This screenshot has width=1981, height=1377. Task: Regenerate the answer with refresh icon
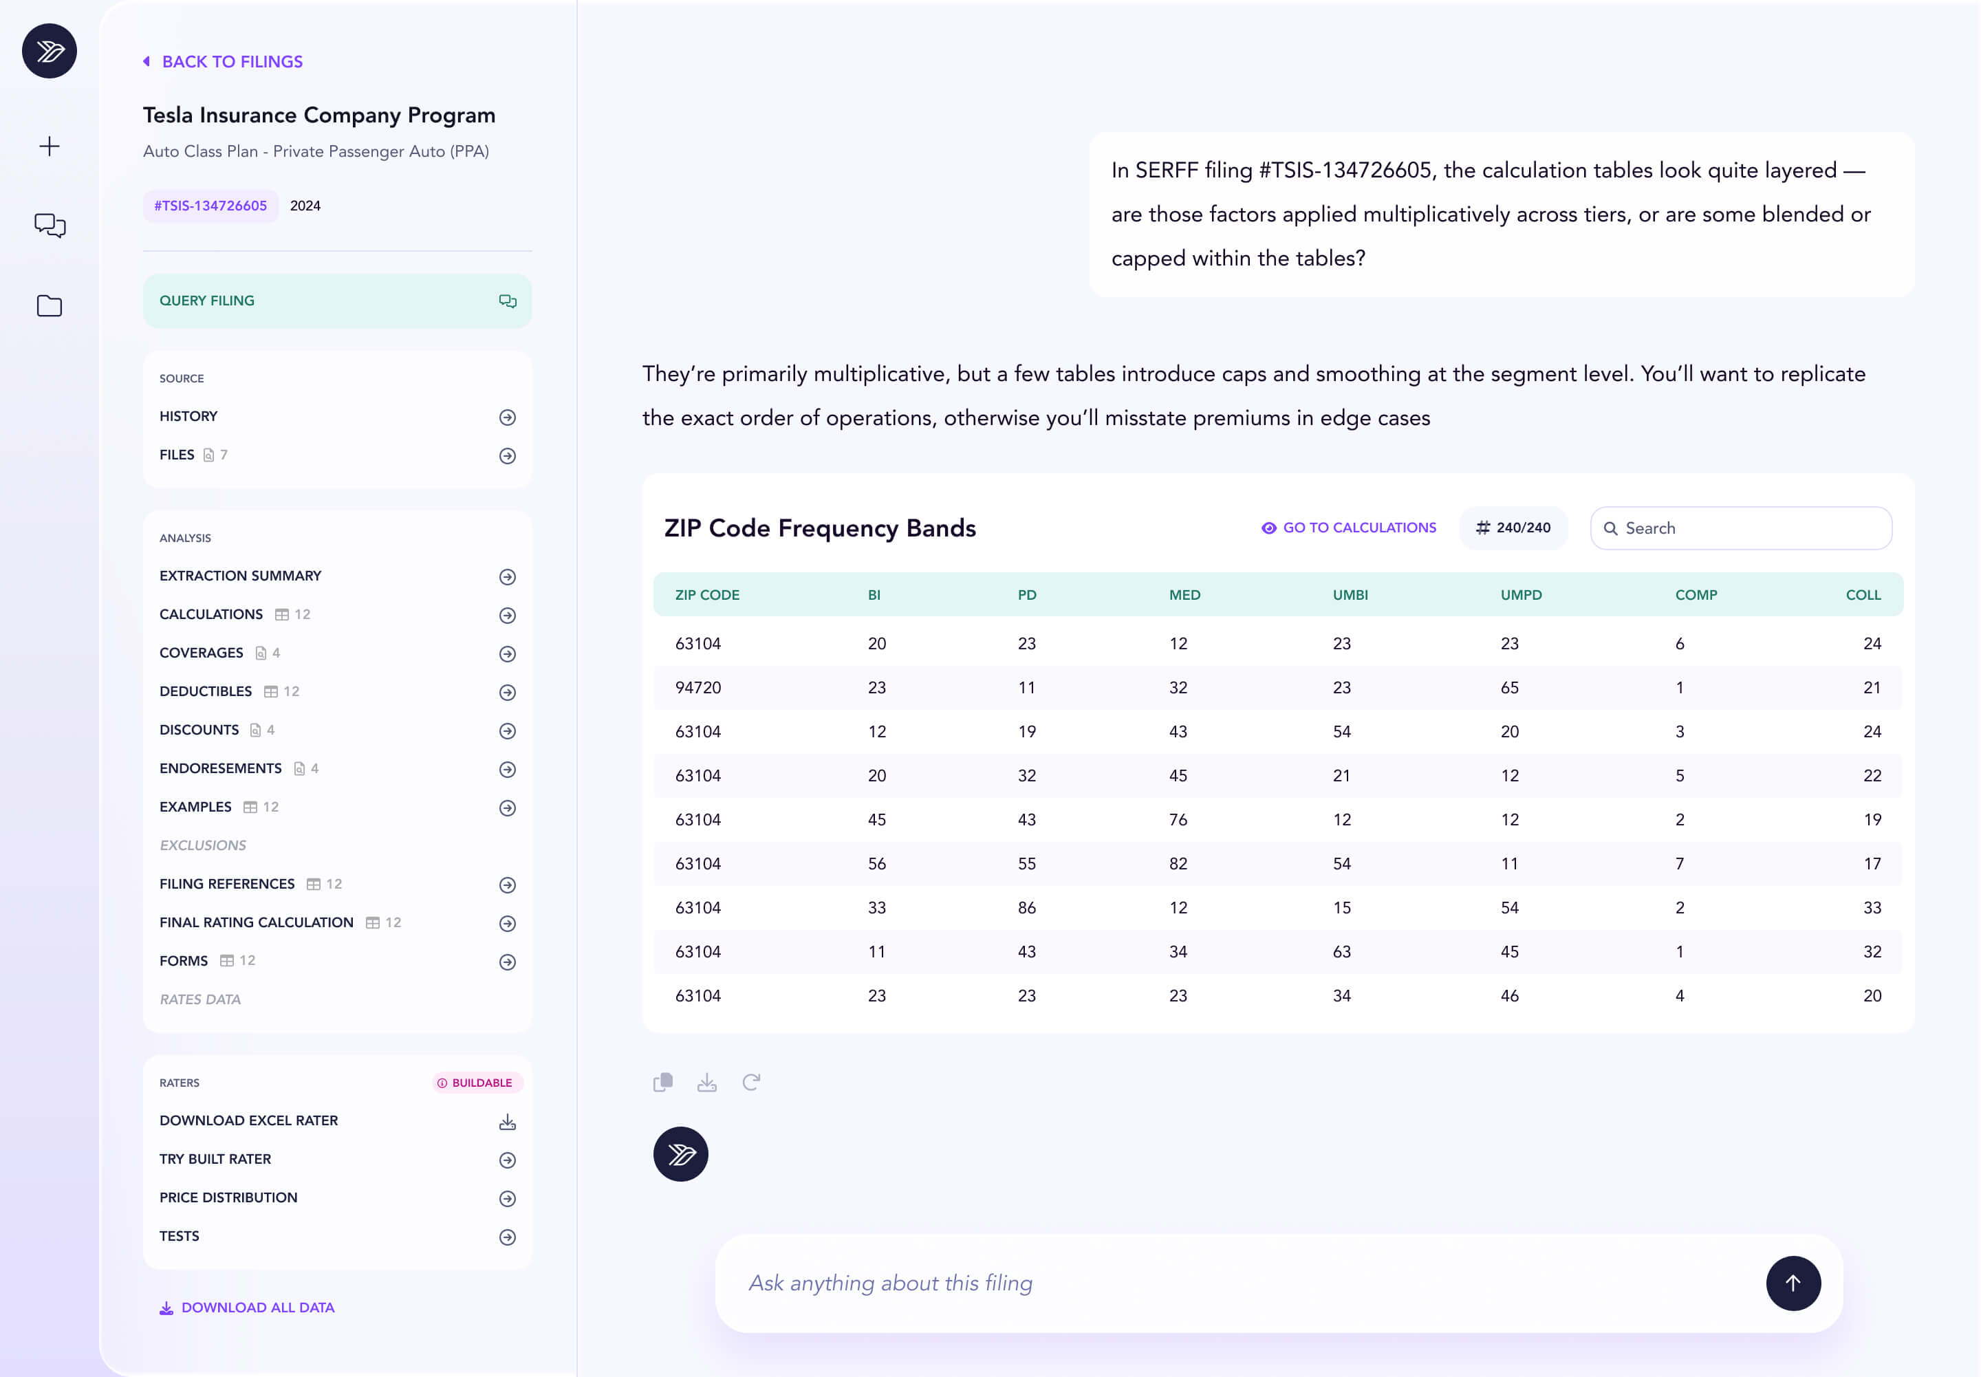(x=750, y=1082)
